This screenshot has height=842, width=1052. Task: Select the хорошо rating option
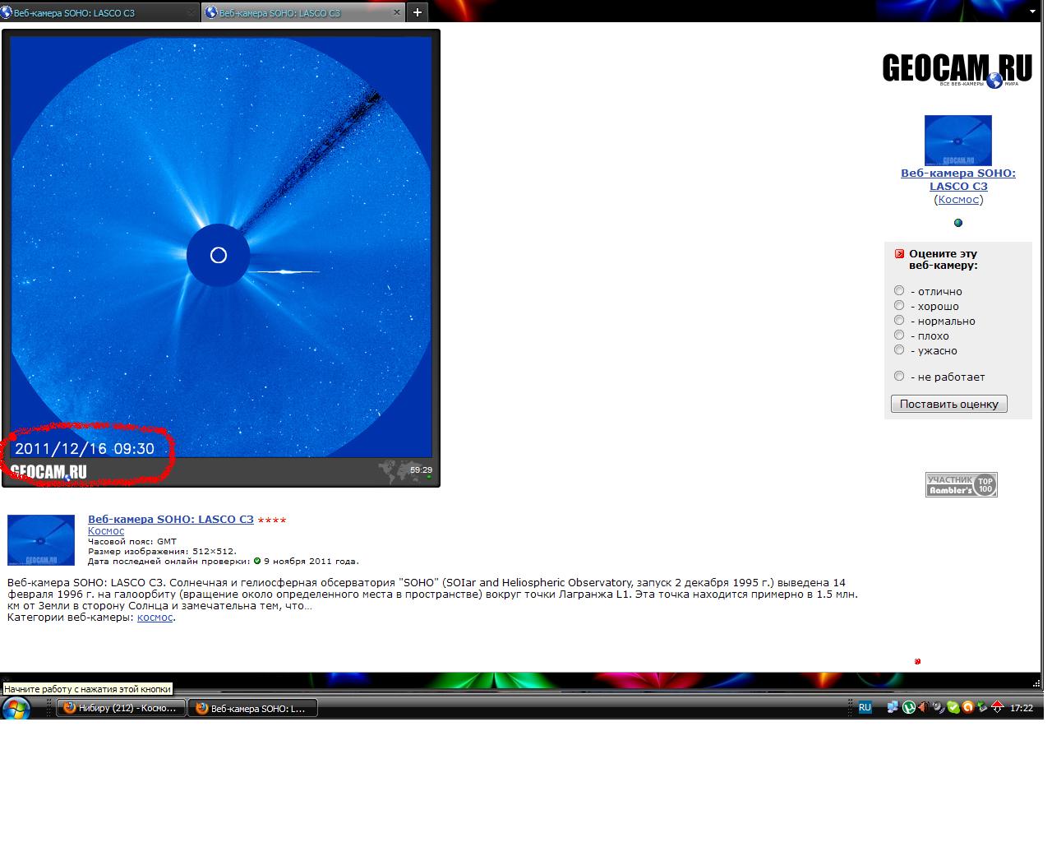(x=899, y=305)
